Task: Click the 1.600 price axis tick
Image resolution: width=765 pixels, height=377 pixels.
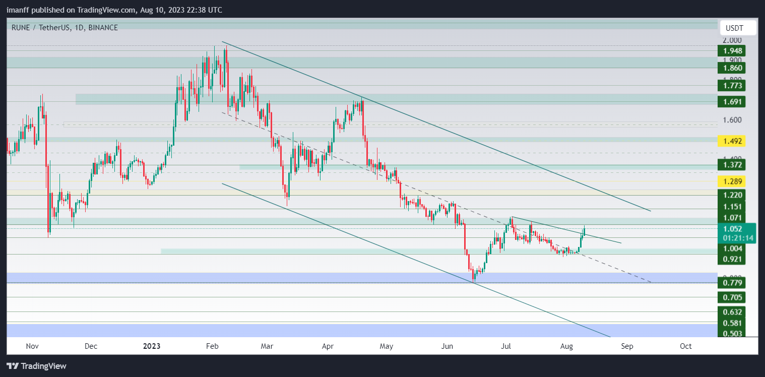Action: (x=732, y=120)
